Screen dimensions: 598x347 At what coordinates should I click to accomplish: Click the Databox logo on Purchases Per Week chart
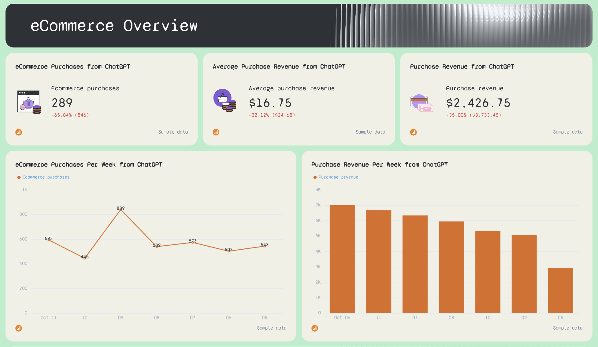tap(19, 328)
